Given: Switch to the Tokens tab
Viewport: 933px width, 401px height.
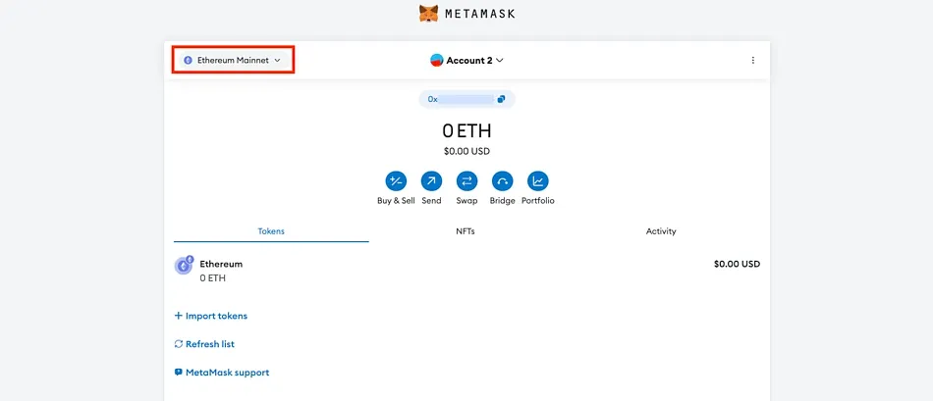Looking at the screenshot, I should 271,231.
